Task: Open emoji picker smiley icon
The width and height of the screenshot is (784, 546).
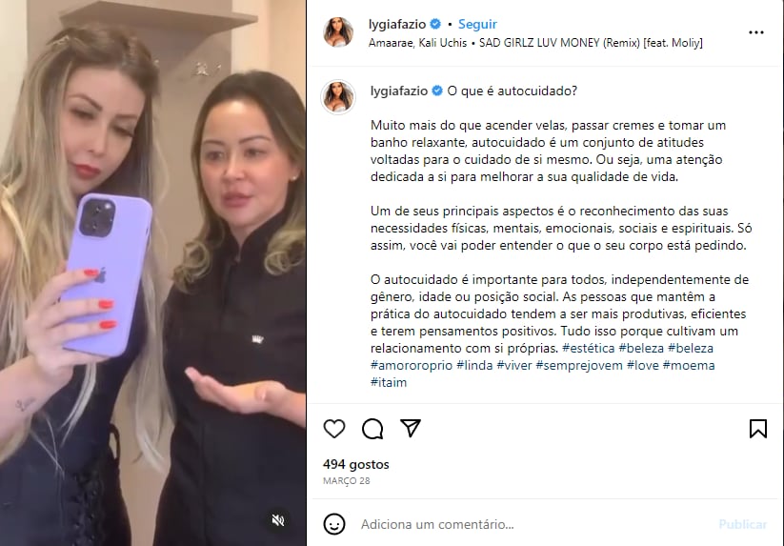Action: 334,524
